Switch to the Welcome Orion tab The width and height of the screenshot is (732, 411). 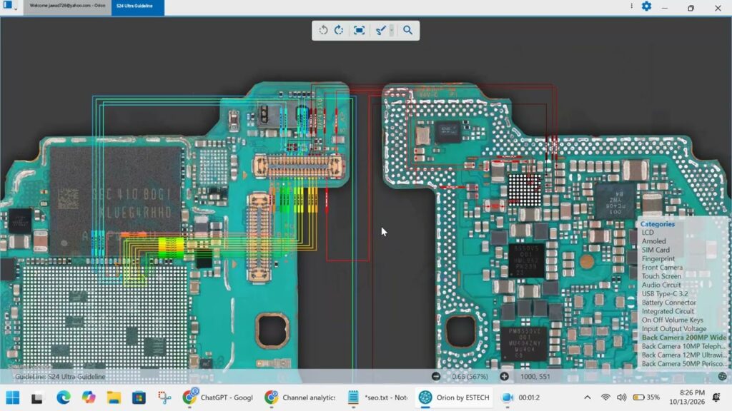67,6
